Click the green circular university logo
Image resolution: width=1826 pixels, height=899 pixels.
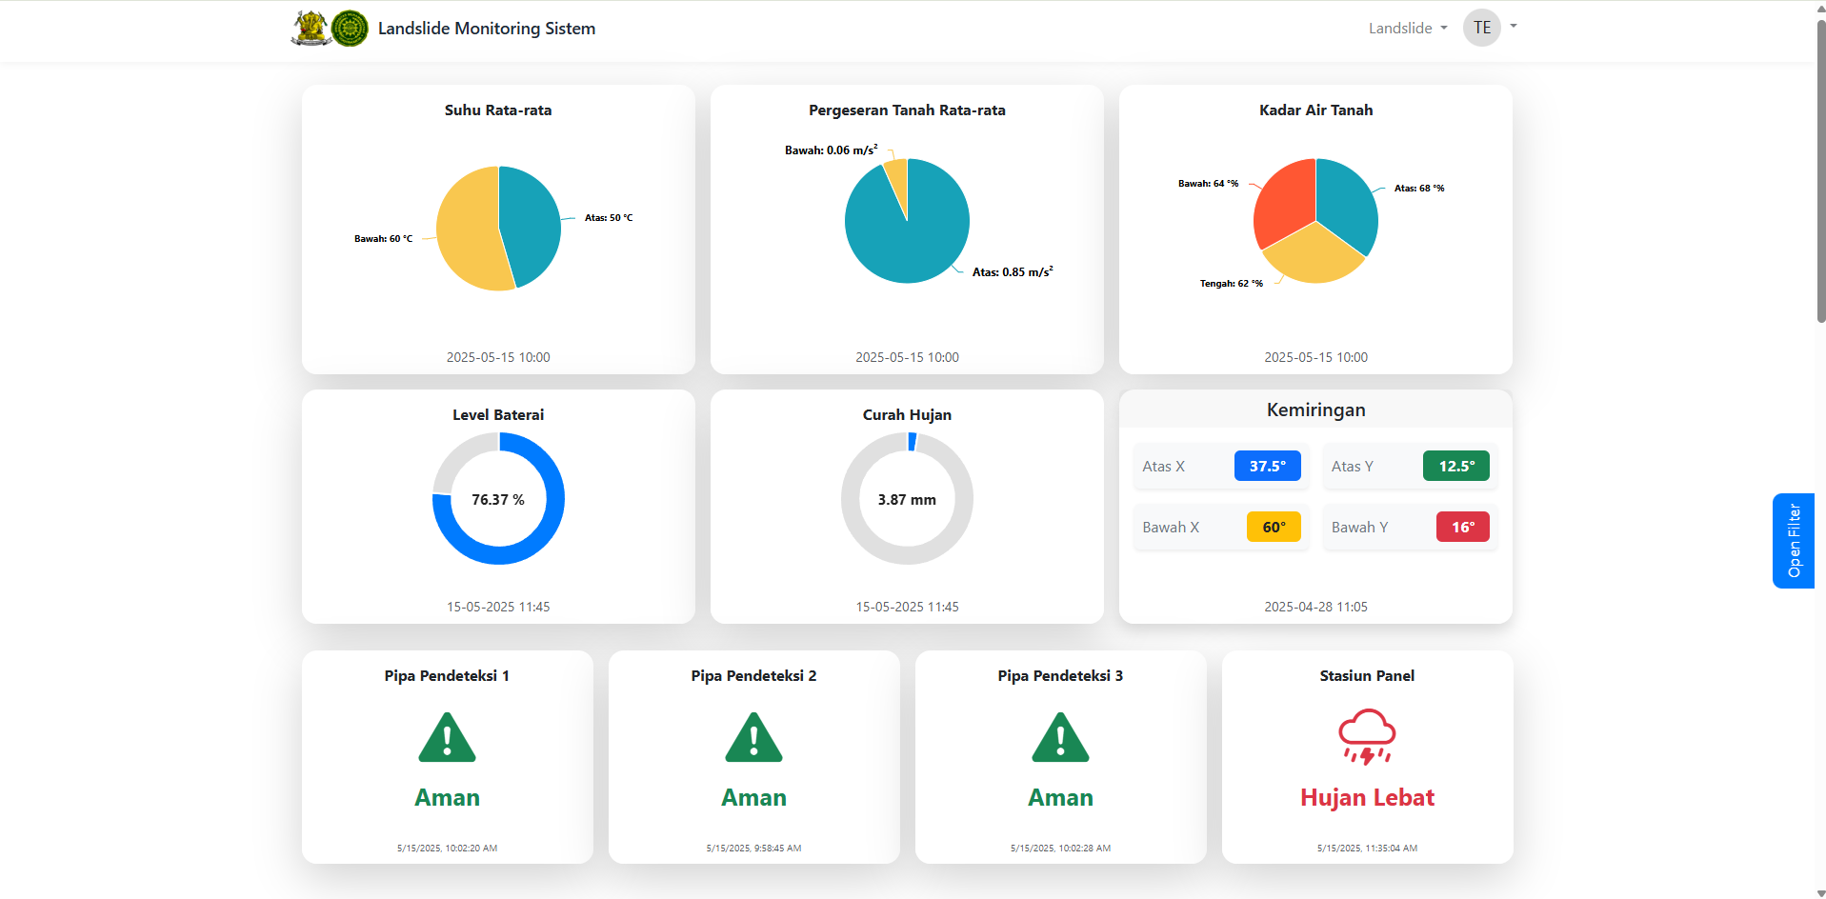point(350,29)
